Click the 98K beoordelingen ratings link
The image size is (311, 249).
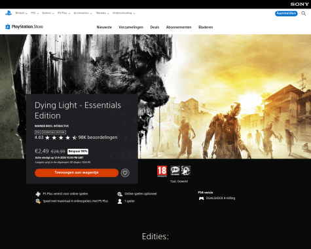point(98,138)
